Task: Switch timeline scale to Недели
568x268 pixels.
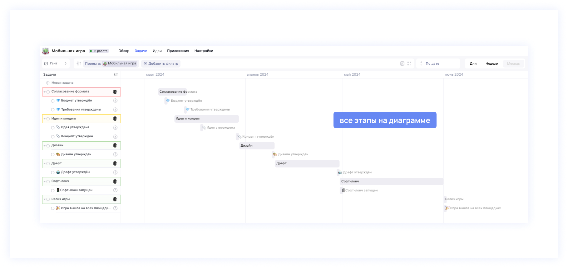Action: pos(491,63)
